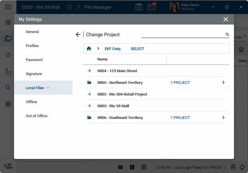248x173 pixels.
Task: Choose project 0004 - 123 Main Street
Action: point(117,71)
